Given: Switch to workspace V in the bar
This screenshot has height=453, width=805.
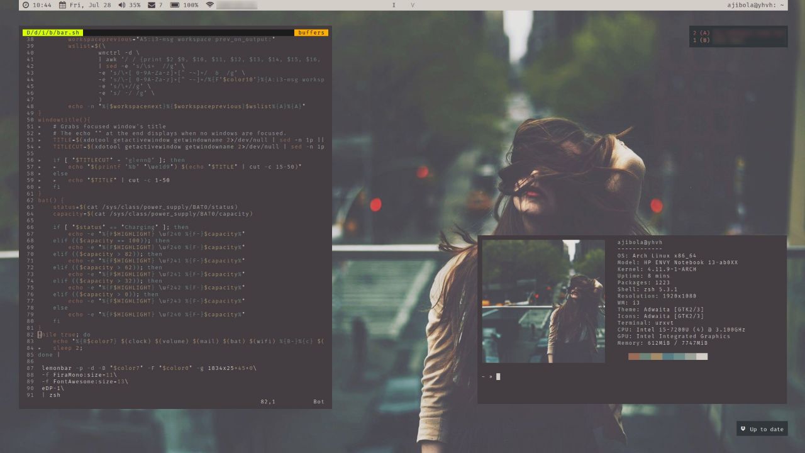Looking at the screenshot, I should point(413,5).
